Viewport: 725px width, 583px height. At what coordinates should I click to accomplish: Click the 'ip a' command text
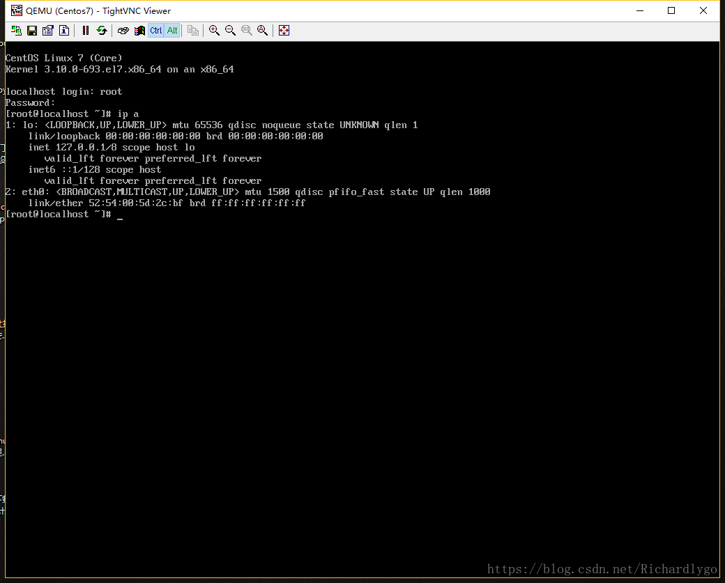pyautogui.click(x=128, y=114)
